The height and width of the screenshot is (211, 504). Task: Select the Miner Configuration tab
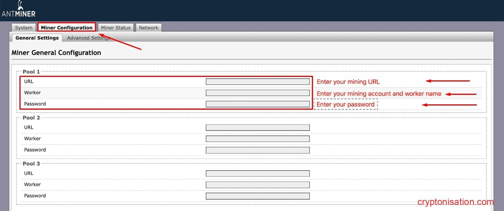tap(67, 28)
